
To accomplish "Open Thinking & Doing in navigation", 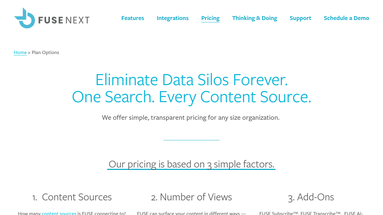I will [x=255, y=18].
